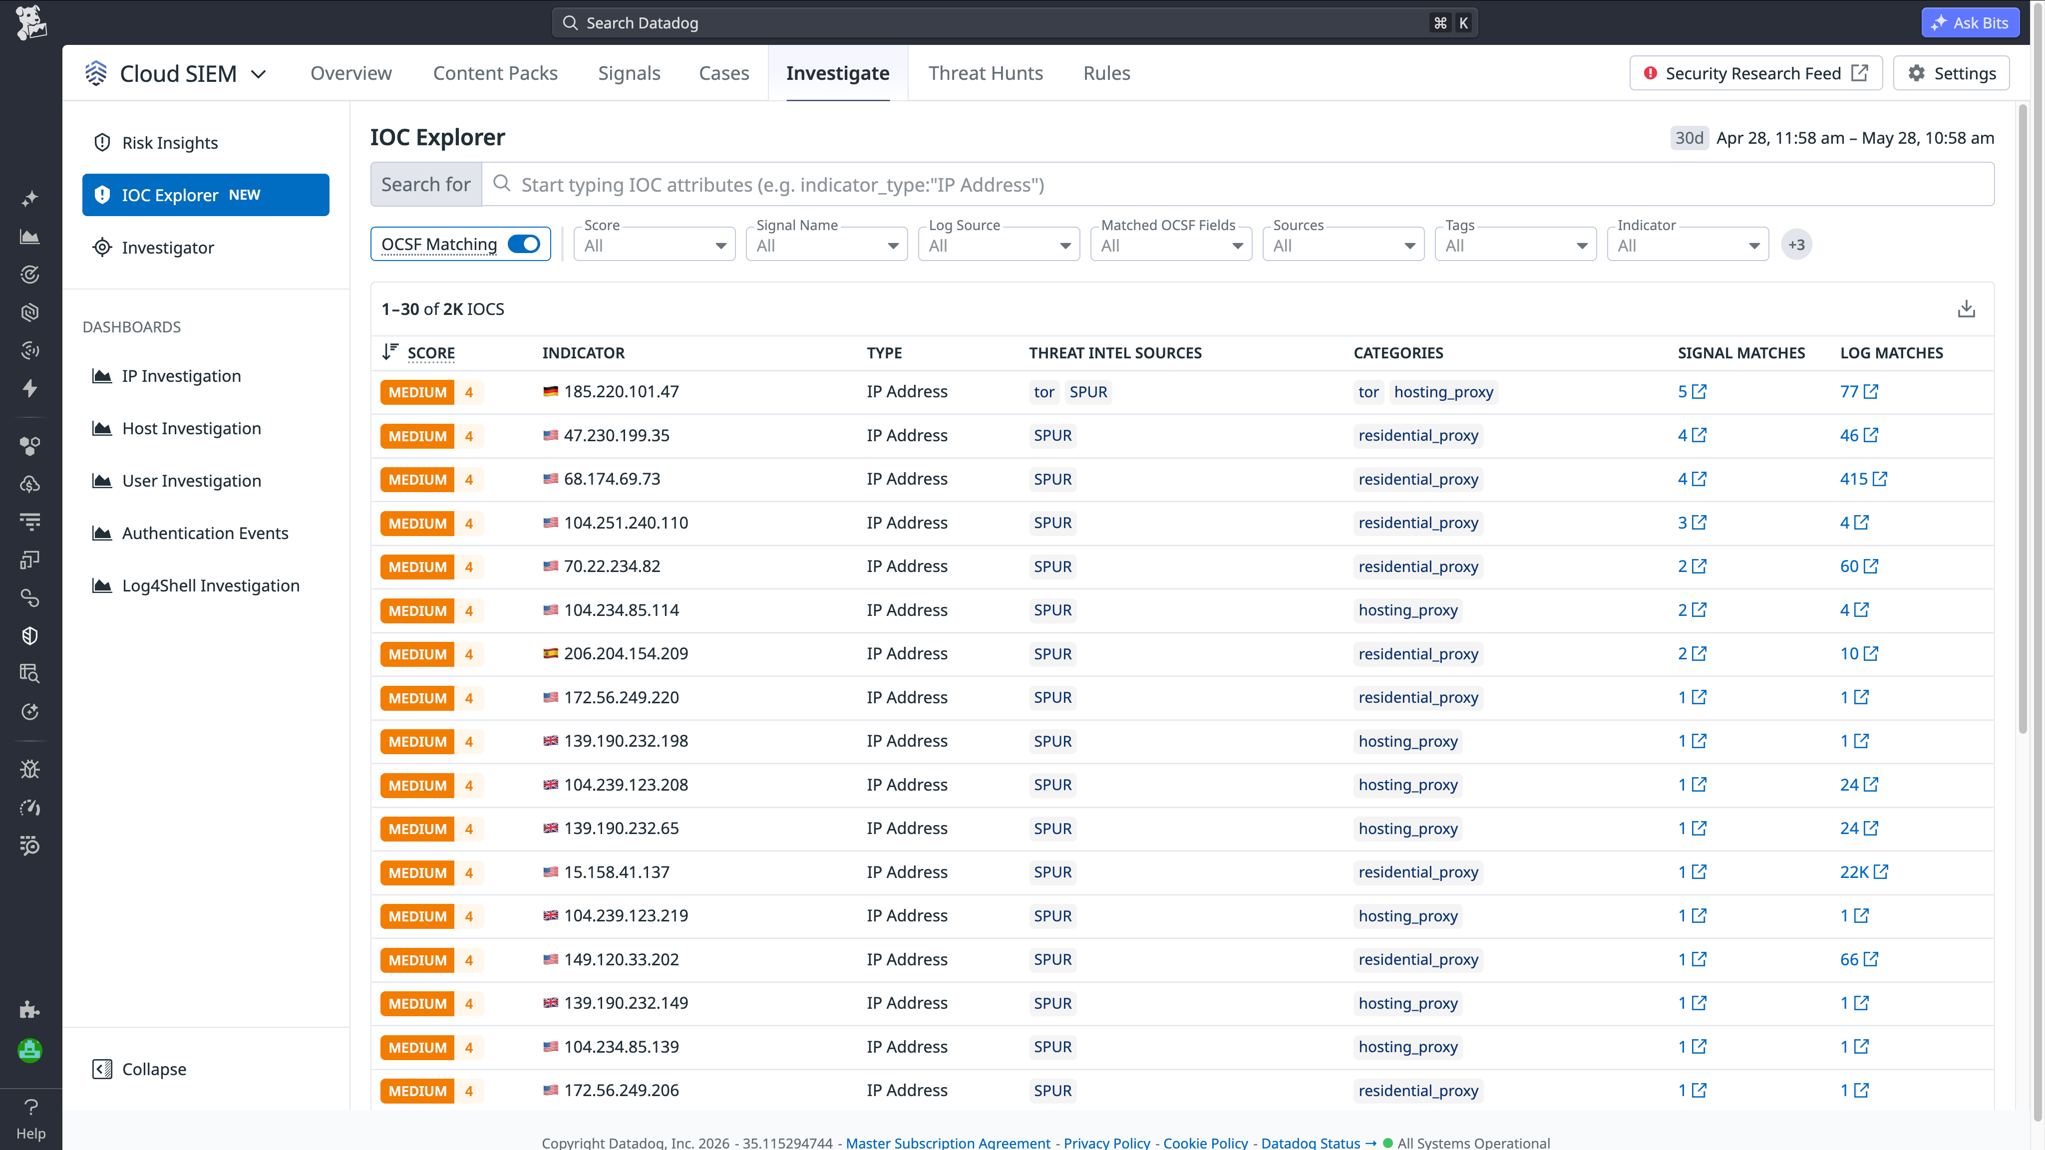Open the Sources filter dropdown
Viewport: 2045px width, 1150px height.
pos(1343,245)
